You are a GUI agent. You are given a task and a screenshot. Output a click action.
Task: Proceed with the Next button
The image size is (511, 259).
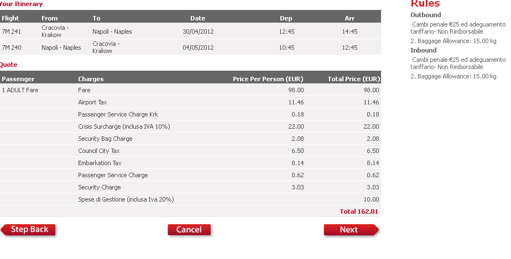[351, 230]
